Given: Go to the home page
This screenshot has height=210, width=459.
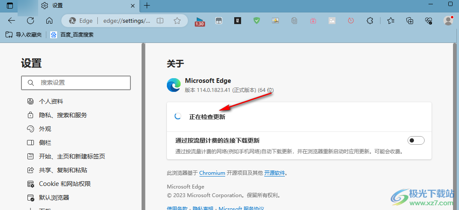Looking at the screenshot, I should tap(49, 21).
